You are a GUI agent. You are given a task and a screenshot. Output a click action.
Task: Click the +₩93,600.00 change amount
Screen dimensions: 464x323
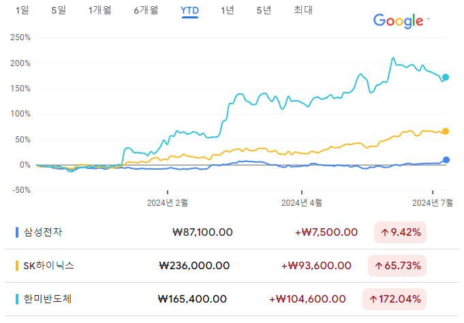coord(316,266)
